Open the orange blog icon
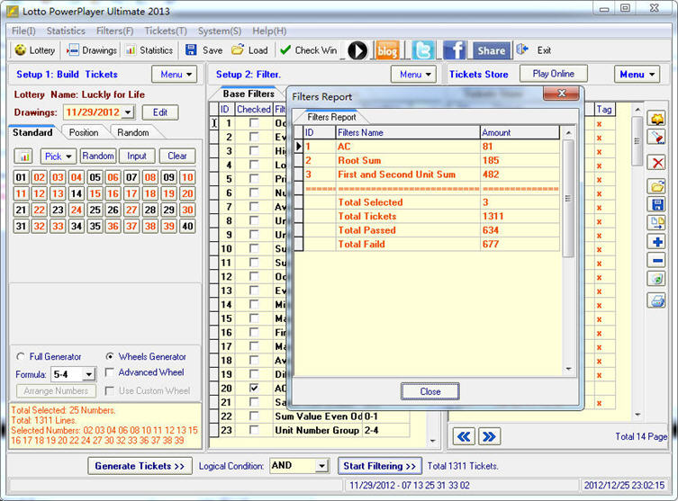 387,50
